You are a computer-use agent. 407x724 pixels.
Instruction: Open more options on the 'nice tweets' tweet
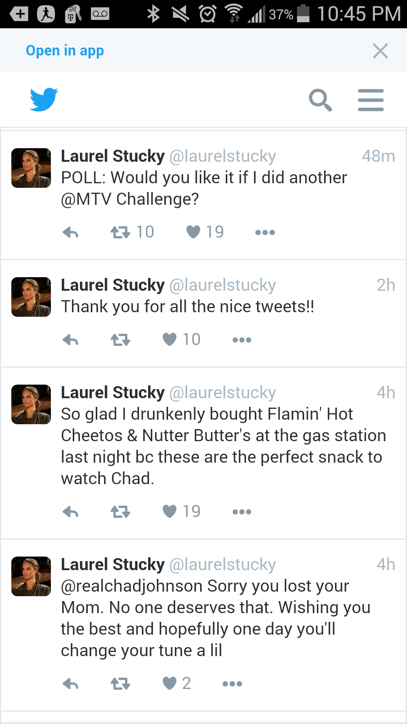pyautogui.click(x=242, y=340)
